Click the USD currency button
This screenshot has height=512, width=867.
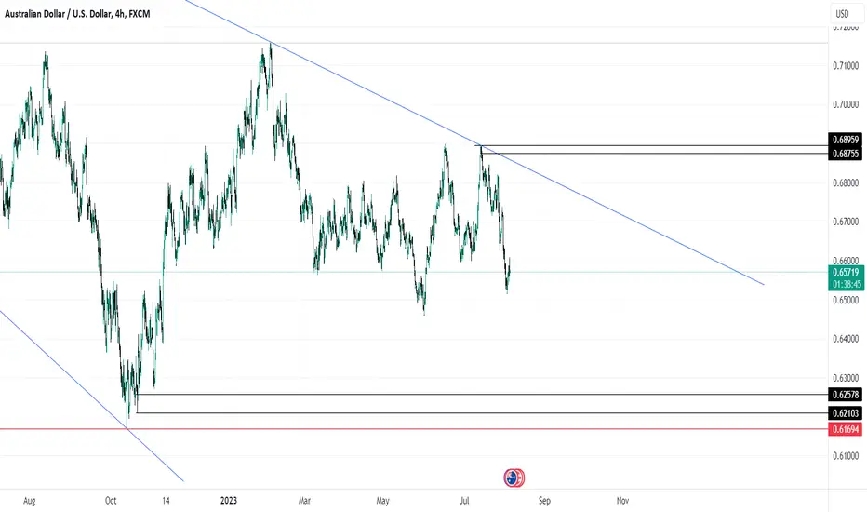[847, 14]
